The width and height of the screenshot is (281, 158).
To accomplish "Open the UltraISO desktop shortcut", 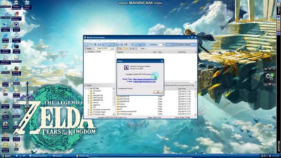I will [5, 125].
